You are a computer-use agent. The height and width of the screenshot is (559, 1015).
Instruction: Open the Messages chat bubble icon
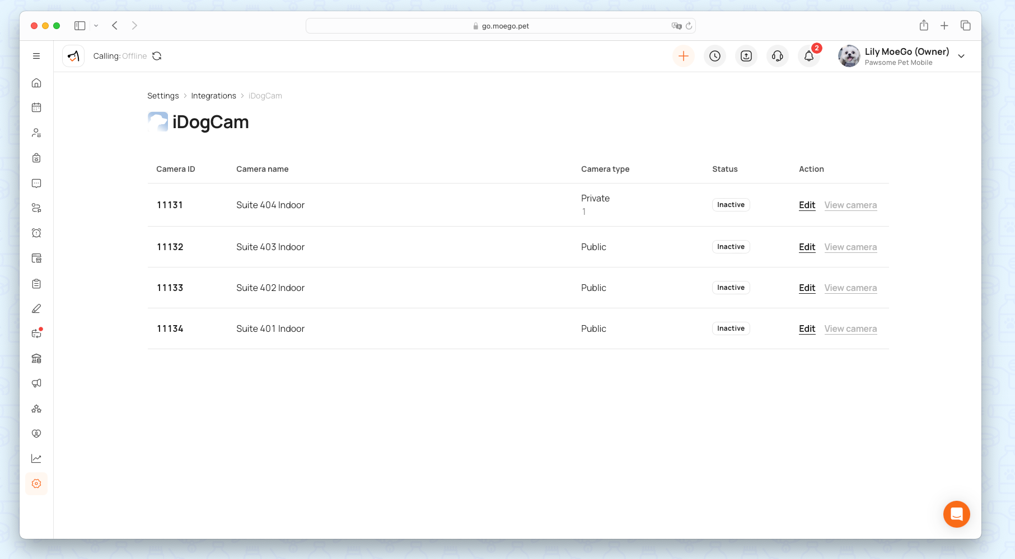[36, 183]
